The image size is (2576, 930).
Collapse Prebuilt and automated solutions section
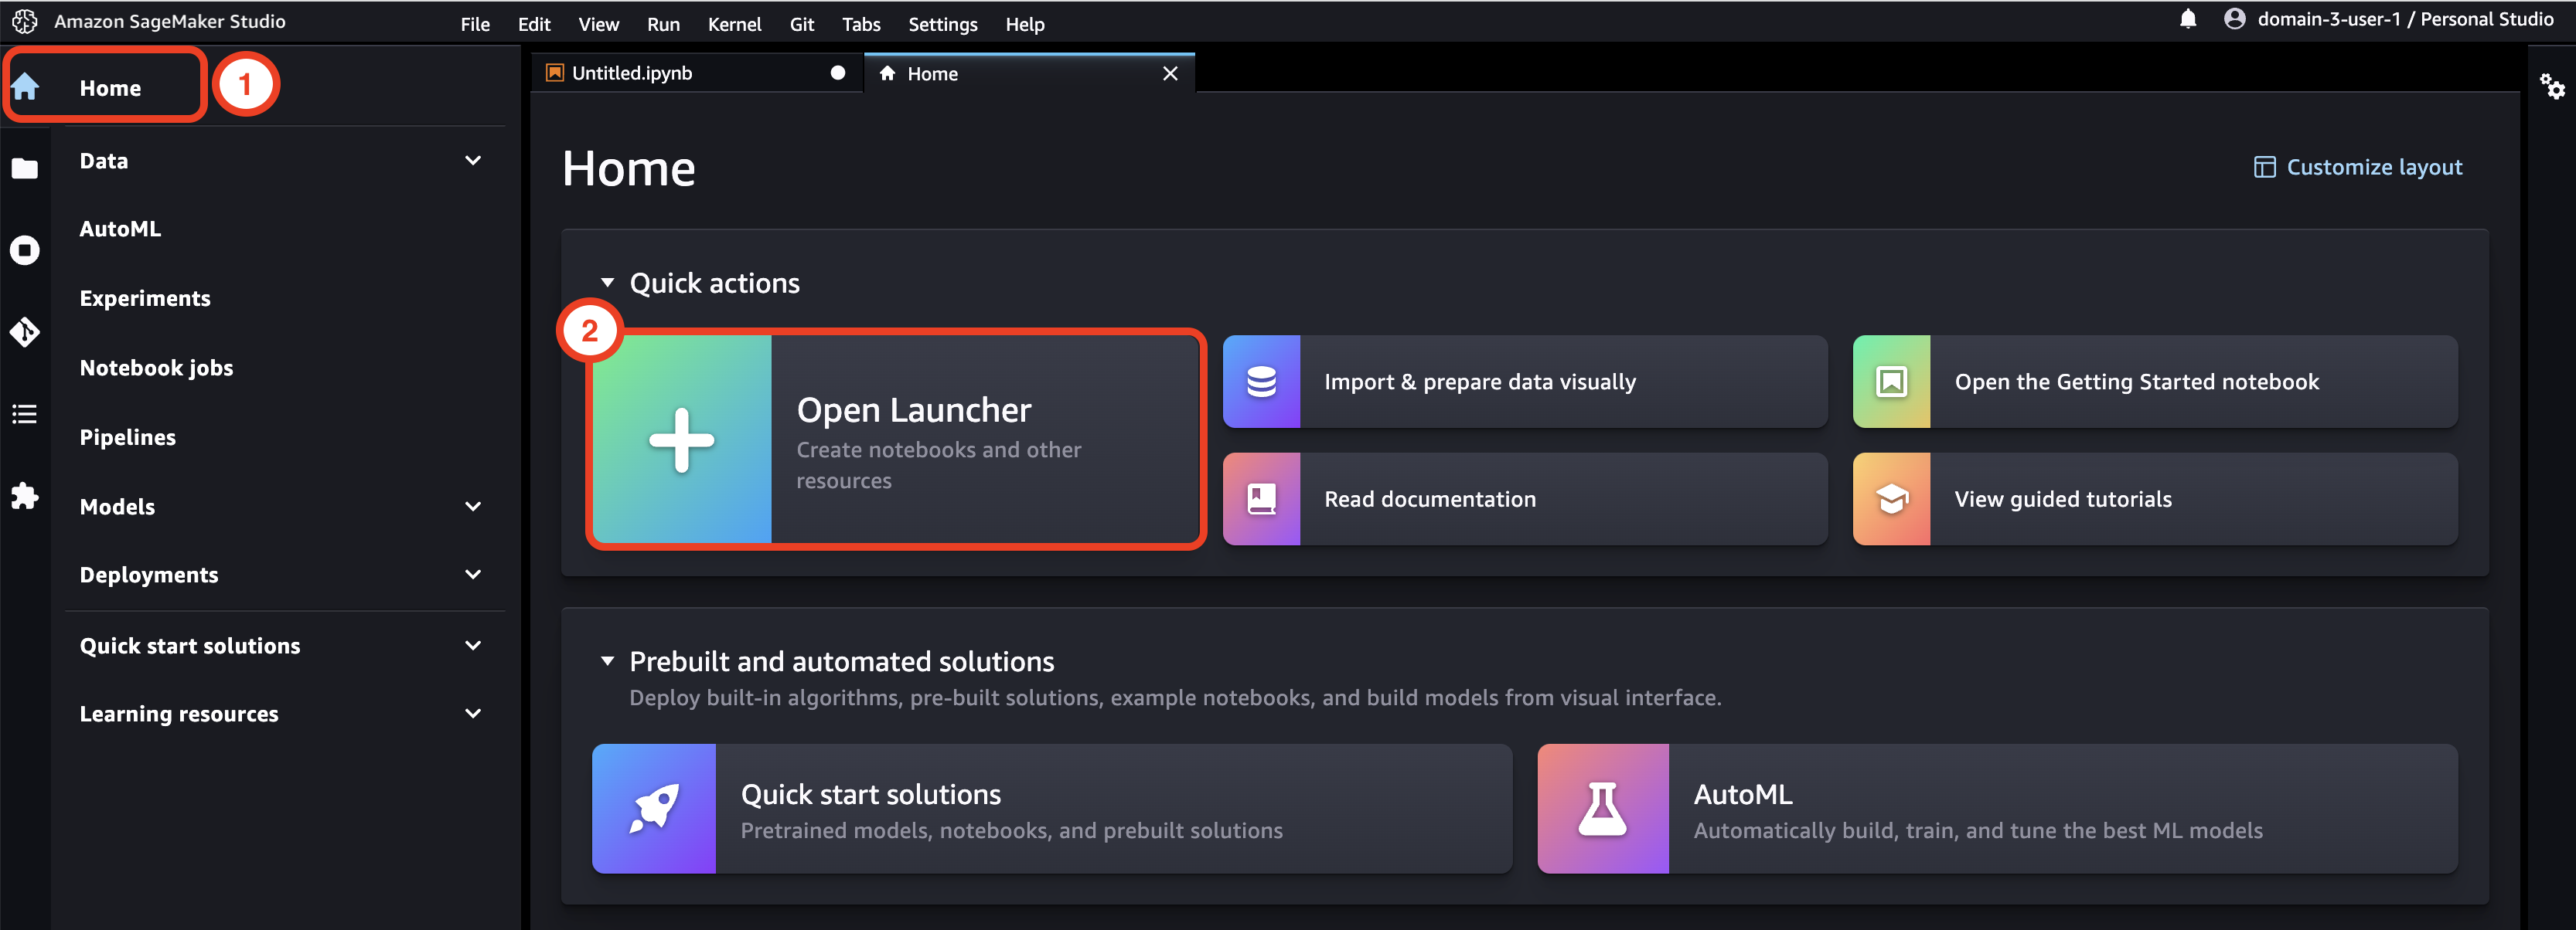click(607, 661)
